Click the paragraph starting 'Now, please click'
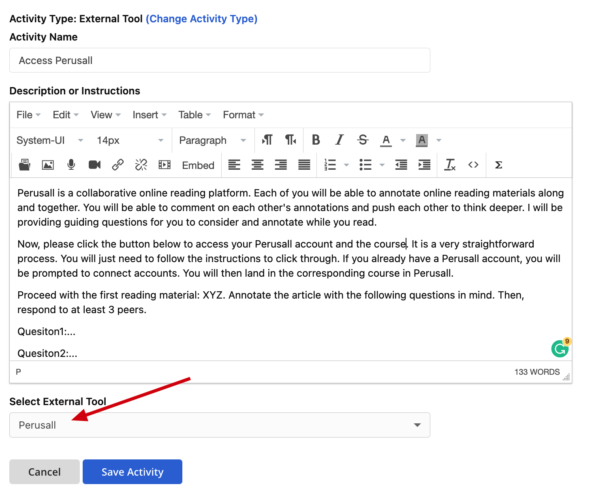The image size is (590, 491). pyautogui.click(x=289, y=258)
